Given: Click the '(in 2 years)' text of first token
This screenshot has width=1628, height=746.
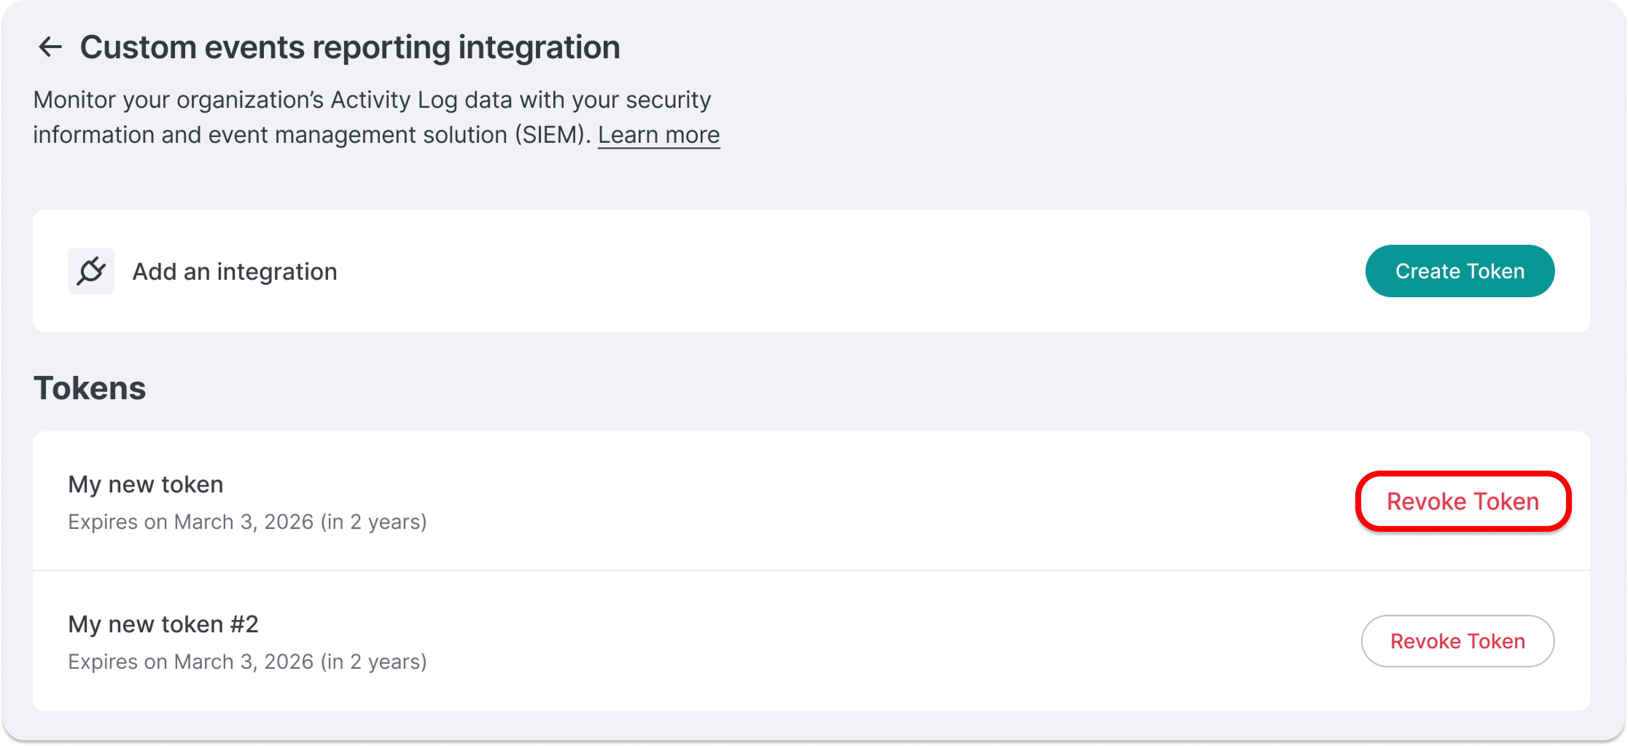Looking at the screenshot, I should click(x=374, y=522).
